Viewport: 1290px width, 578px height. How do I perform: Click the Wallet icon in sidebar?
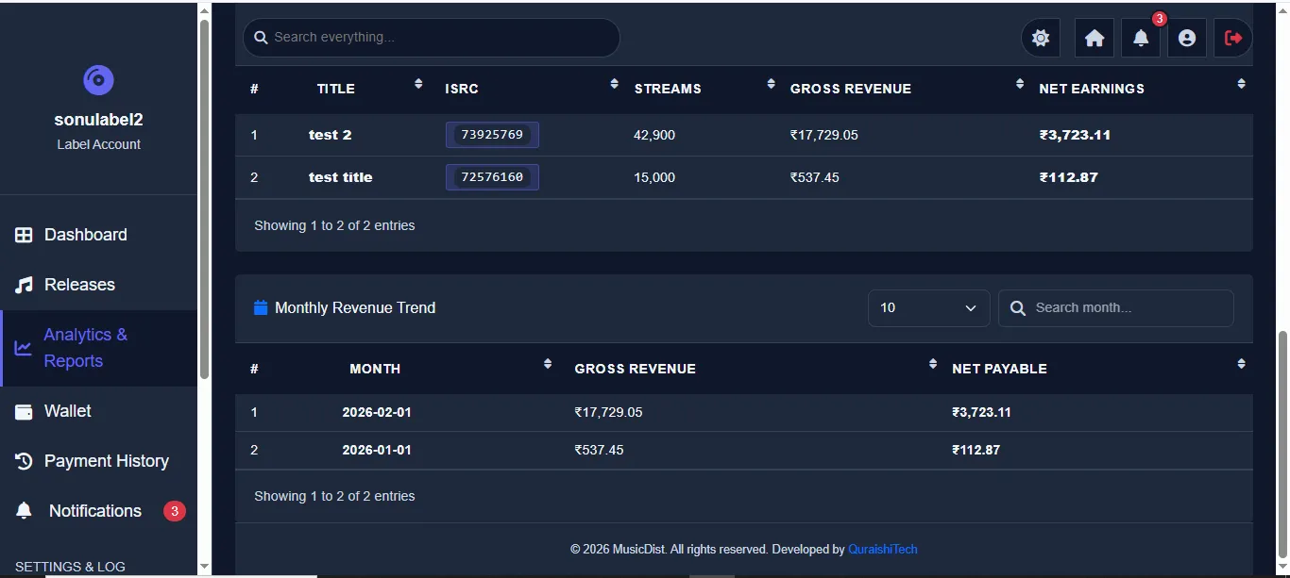pyautogui.click(x=25, y=411)
